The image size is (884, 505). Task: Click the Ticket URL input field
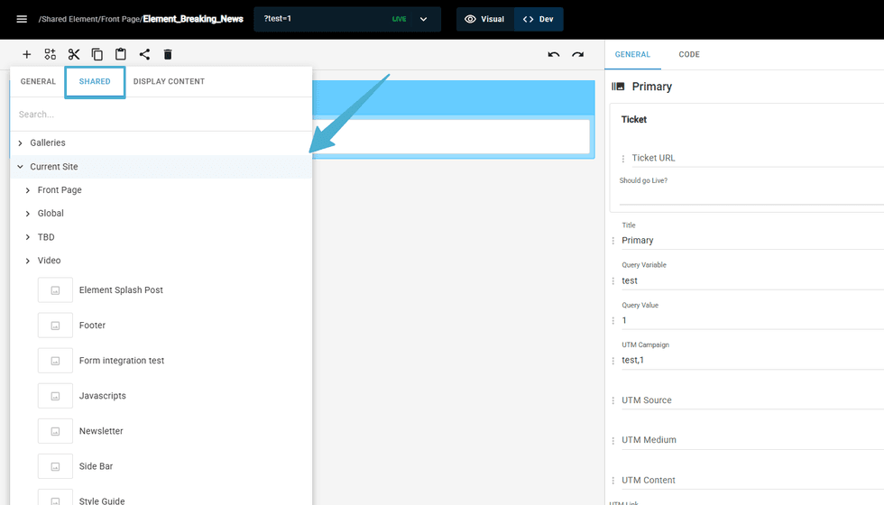pos(757,159)
